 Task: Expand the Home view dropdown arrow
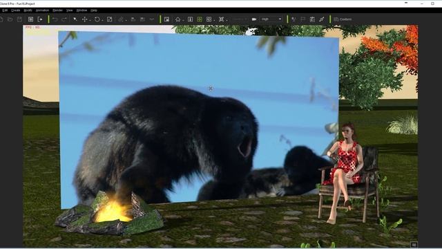click(x=183, y=20)
